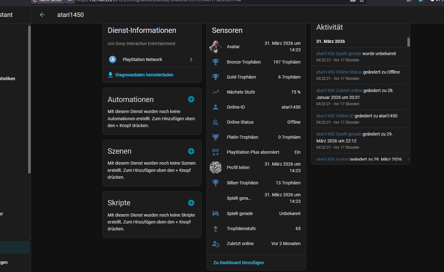Add an automation with the Automationen plus button
The image size is (444, 272).
click(191, 99)
